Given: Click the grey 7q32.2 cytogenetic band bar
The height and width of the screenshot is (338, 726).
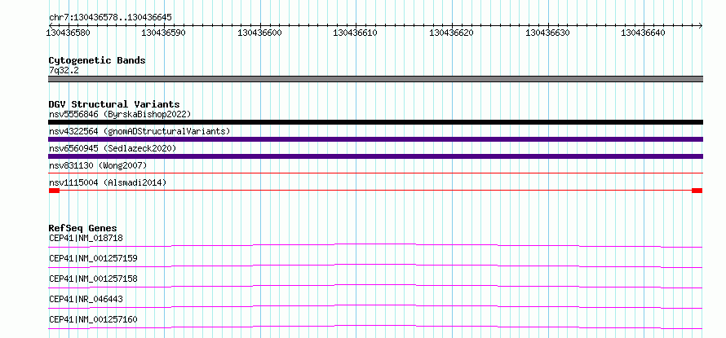Looking at the screenshot, I should pyautogui.click(x=375, y=79).
